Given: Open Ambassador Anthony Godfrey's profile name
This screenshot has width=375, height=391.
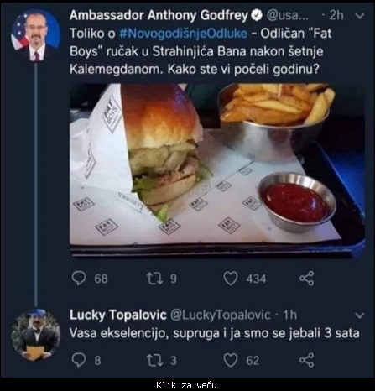Looking at the screenshot, I should [x=159, y=15].
